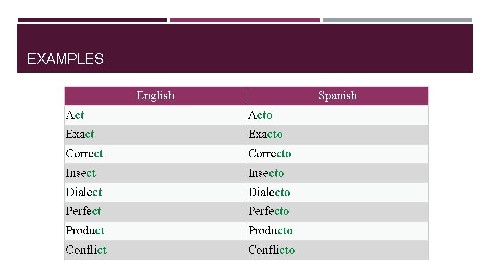Click the word Act in the table
The width and height of the screenshot is (490, 275).
point(75,115)
